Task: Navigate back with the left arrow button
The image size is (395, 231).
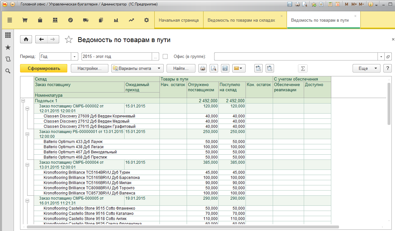Action: 41,39
